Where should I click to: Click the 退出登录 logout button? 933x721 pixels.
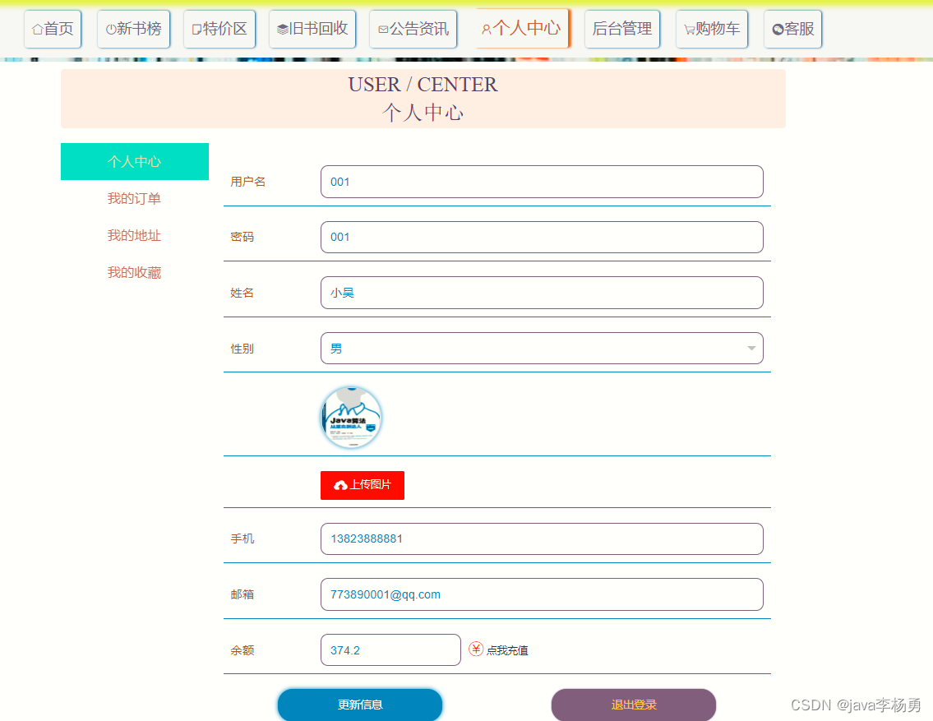tap(633, 705)
